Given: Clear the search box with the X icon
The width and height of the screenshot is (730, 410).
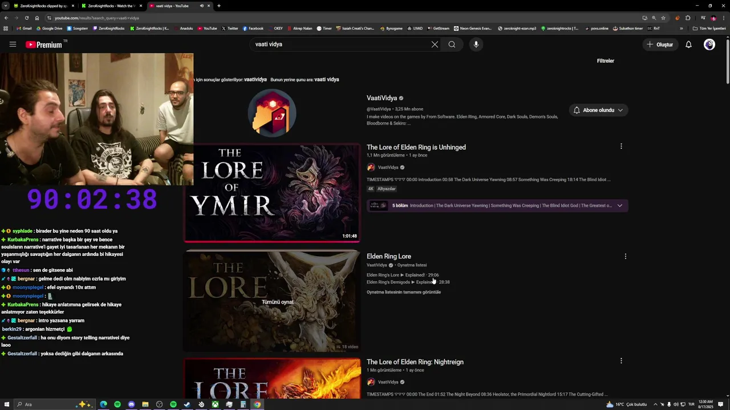Looking at the screenshot, I should click(435, 44).
